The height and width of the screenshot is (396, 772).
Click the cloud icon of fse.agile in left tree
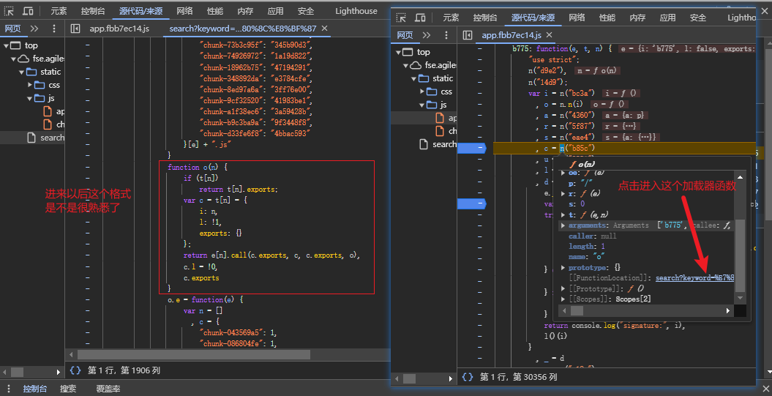pos(23,59)
